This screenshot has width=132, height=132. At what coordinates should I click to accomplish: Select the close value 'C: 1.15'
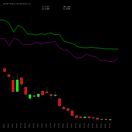point(46,7)
